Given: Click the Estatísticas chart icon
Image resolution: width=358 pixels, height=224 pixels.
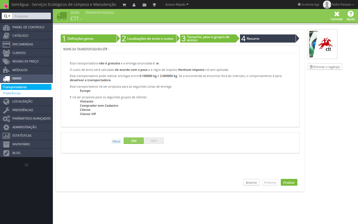Looking at the screenshot, I should [x=6, y=136].
